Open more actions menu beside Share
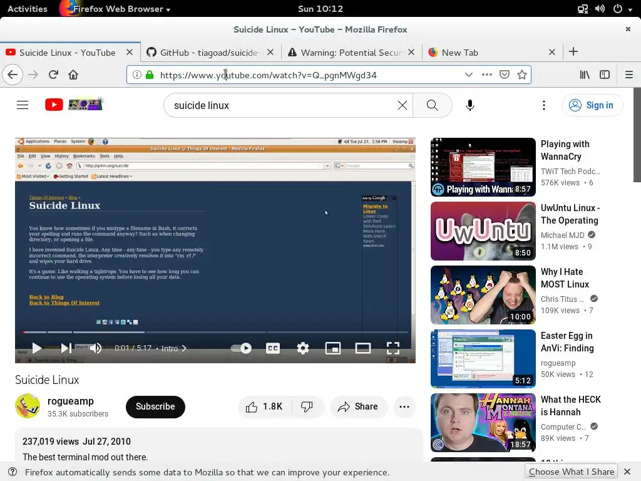The width and height of the screenshot is (641, 481). point(404,406)
